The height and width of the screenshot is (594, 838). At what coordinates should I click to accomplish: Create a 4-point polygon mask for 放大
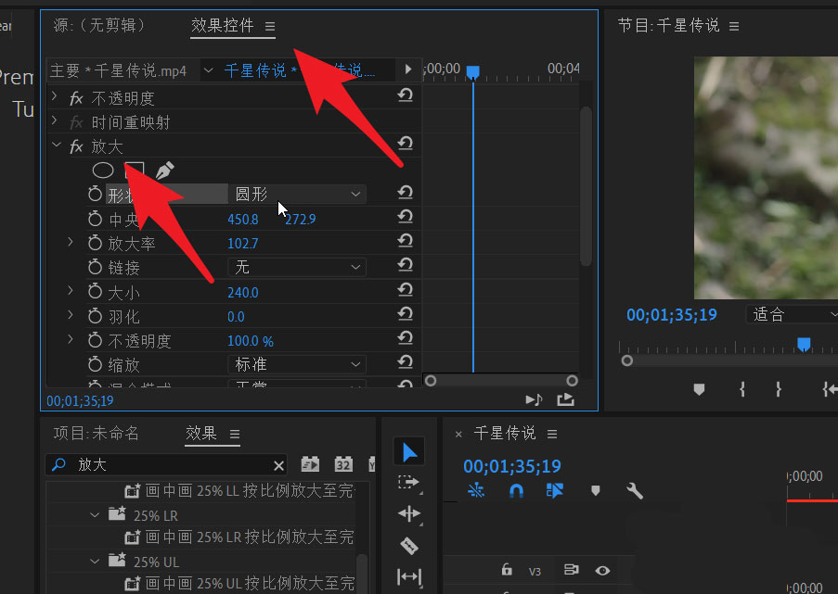(133, 170)
